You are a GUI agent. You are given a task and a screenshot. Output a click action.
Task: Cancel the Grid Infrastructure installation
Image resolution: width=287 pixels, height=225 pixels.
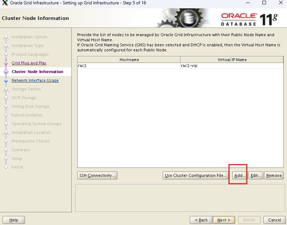[x=275, y=220]
